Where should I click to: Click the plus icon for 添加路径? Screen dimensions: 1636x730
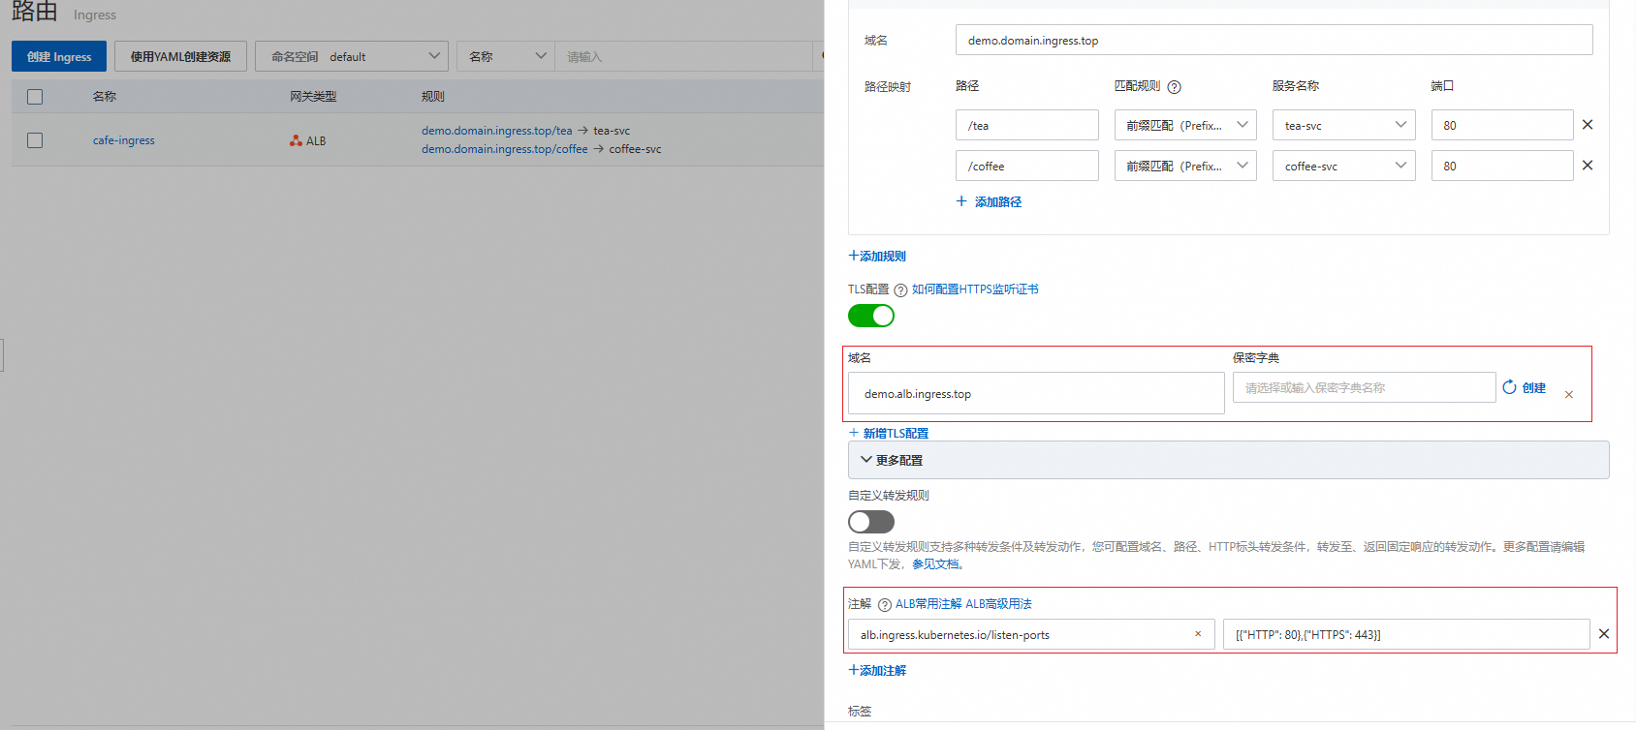[x=961, y=201]
